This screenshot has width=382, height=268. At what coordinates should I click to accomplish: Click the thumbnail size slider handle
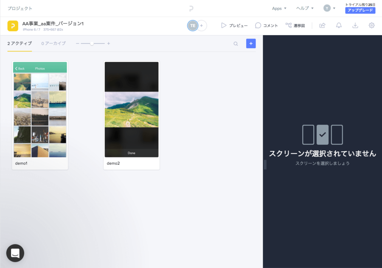pos(92,44)
